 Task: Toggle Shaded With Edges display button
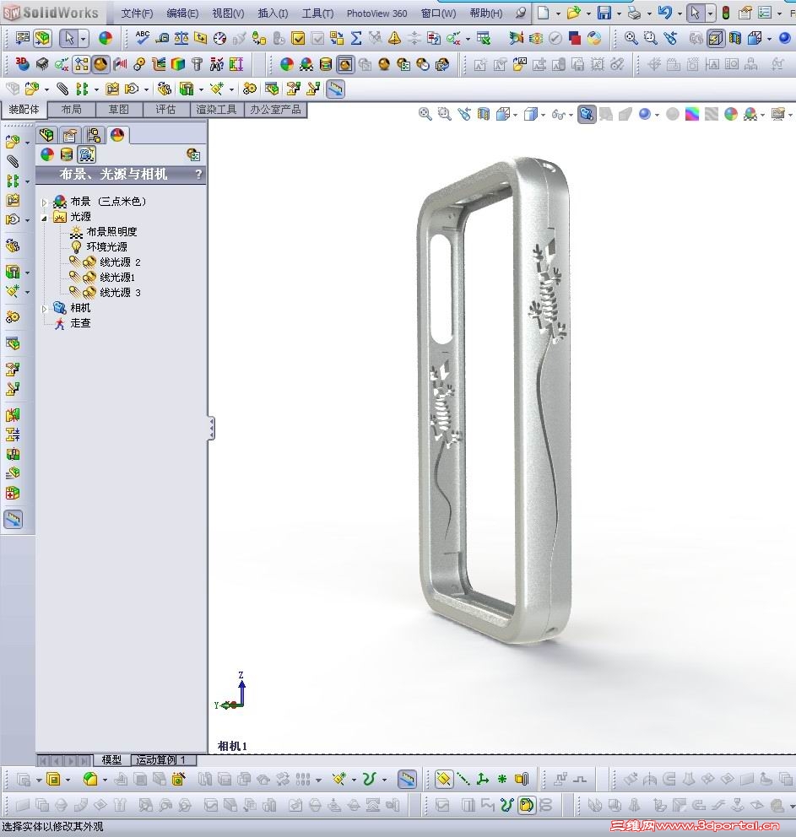(715, 38)
